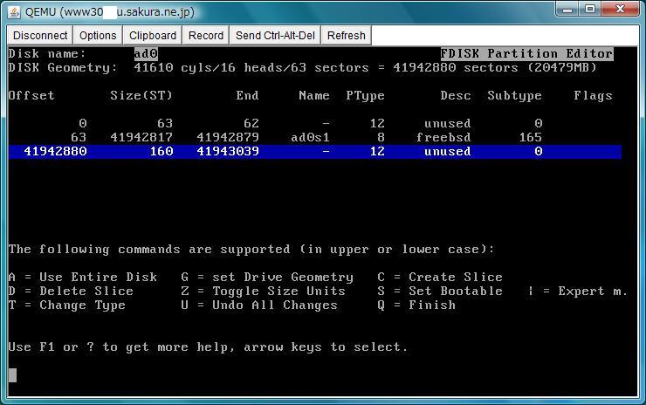Click the 'U = Undo All Changes' text
Viewport: 646px width, 405px height.
(259, 305)
